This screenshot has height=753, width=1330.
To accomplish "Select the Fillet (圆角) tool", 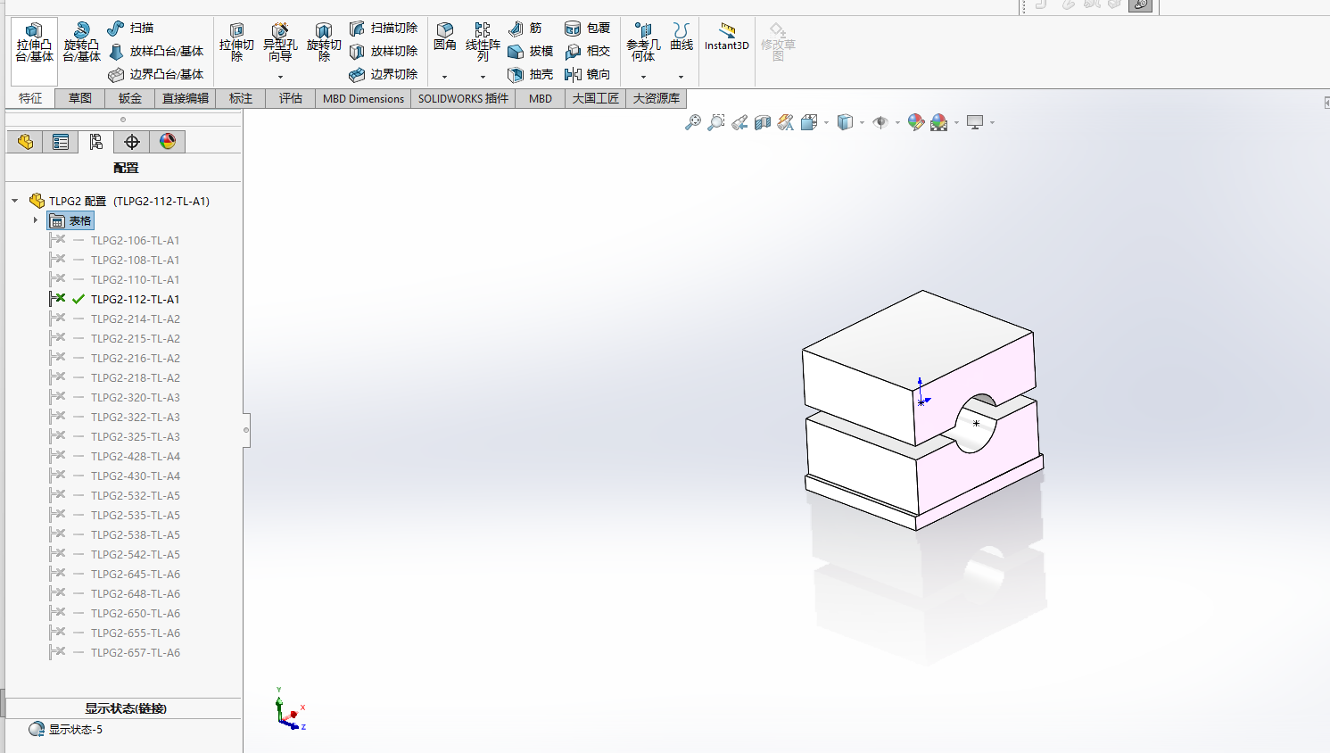I will [444, 37].
